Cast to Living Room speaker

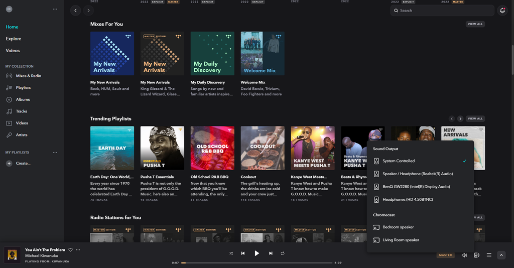point(420,240)
